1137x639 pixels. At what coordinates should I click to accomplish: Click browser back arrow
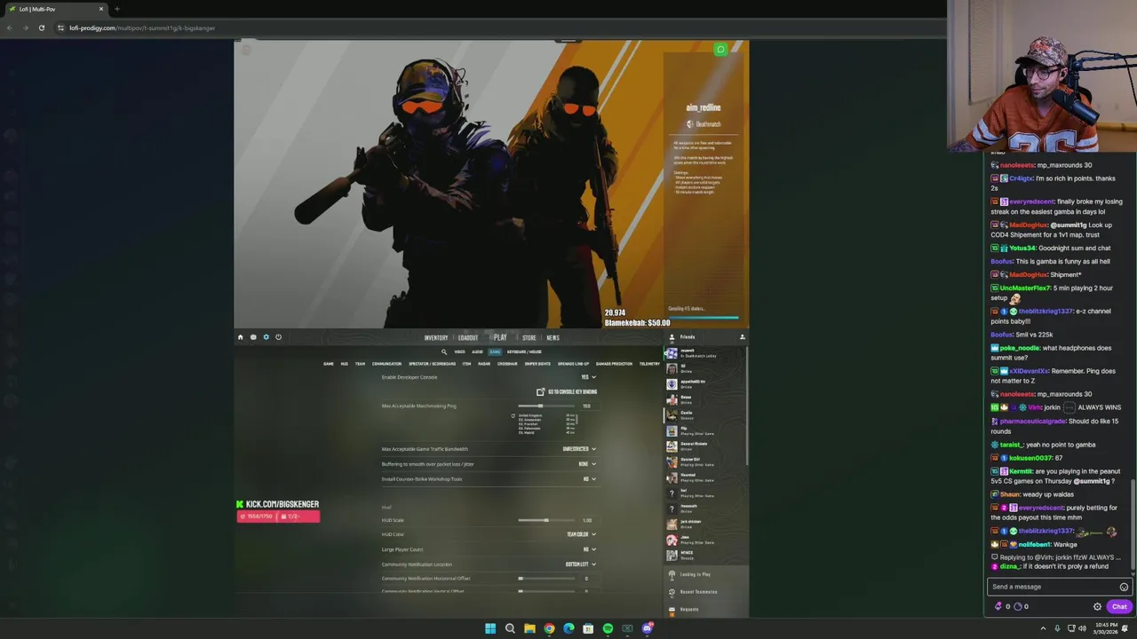(x=9, y=28)
